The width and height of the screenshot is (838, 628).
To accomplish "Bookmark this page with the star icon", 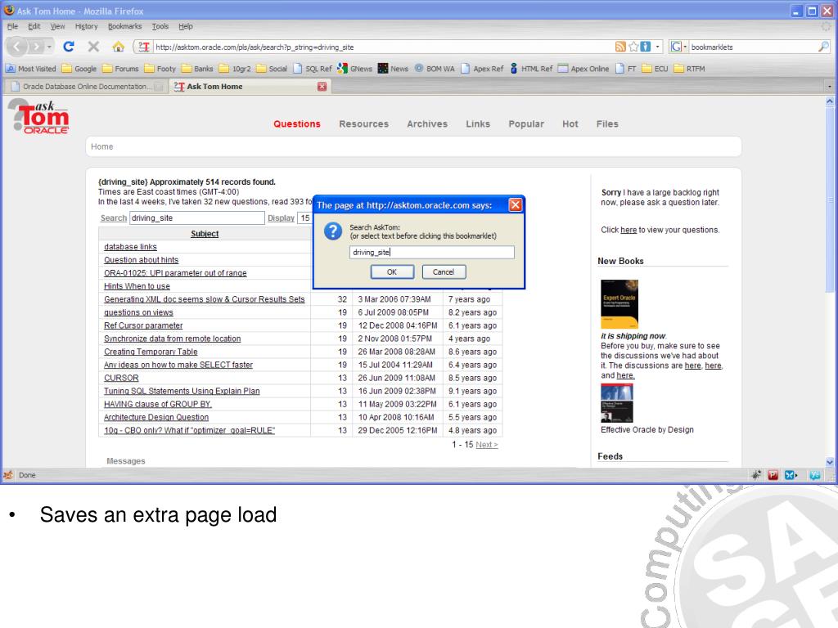I will click(x=633, y=47).
